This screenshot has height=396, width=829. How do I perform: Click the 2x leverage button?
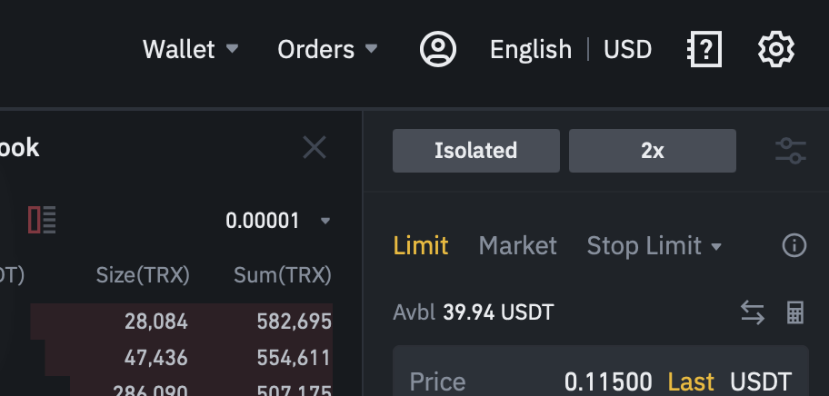653,151
